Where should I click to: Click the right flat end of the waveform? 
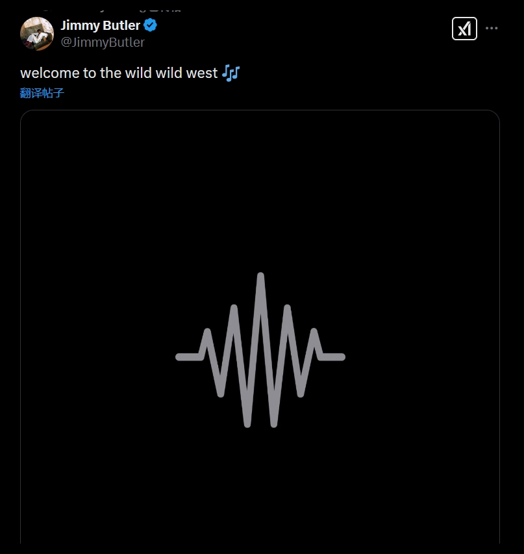coord(332,357)
